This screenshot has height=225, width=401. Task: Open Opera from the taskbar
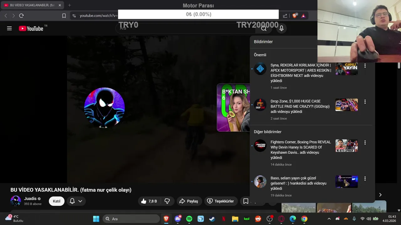tap(281, 219)
